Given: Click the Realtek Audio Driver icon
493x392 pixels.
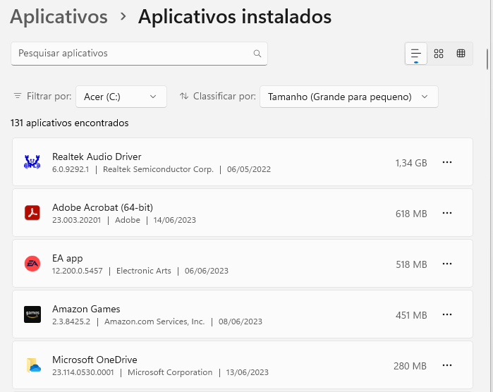Looking at the screenshot, I should click(x=32, y=162).
